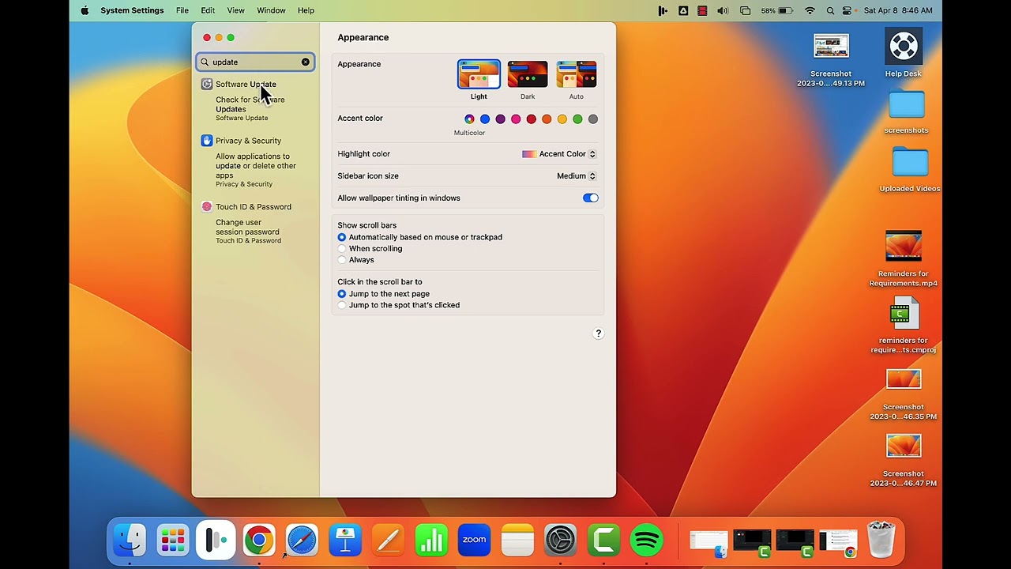Select the Multicolor accent color

(x=469, y=119)
